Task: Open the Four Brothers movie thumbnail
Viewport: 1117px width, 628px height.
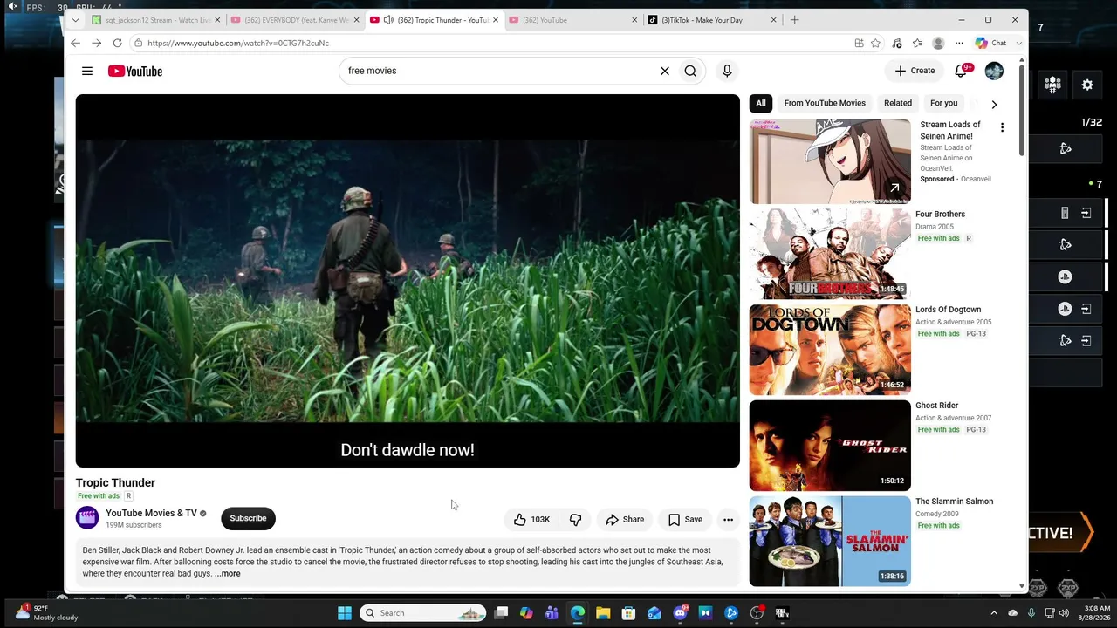Action: (x=830, y=254)
